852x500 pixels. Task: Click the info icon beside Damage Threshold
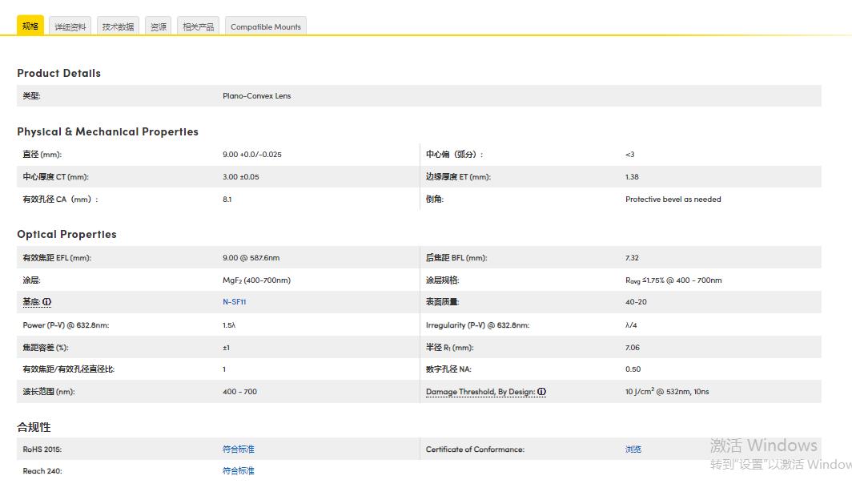(x=541, y=392)
